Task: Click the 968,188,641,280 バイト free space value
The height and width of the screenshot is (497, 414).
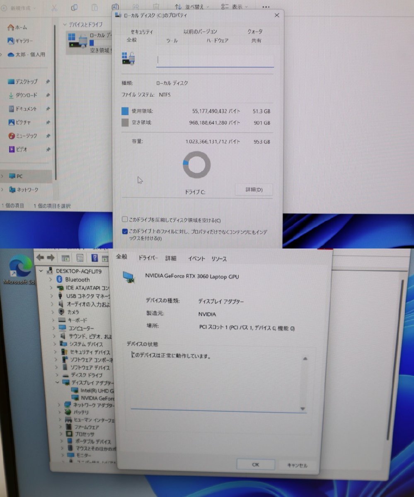Action: click(x=214, y=123)
